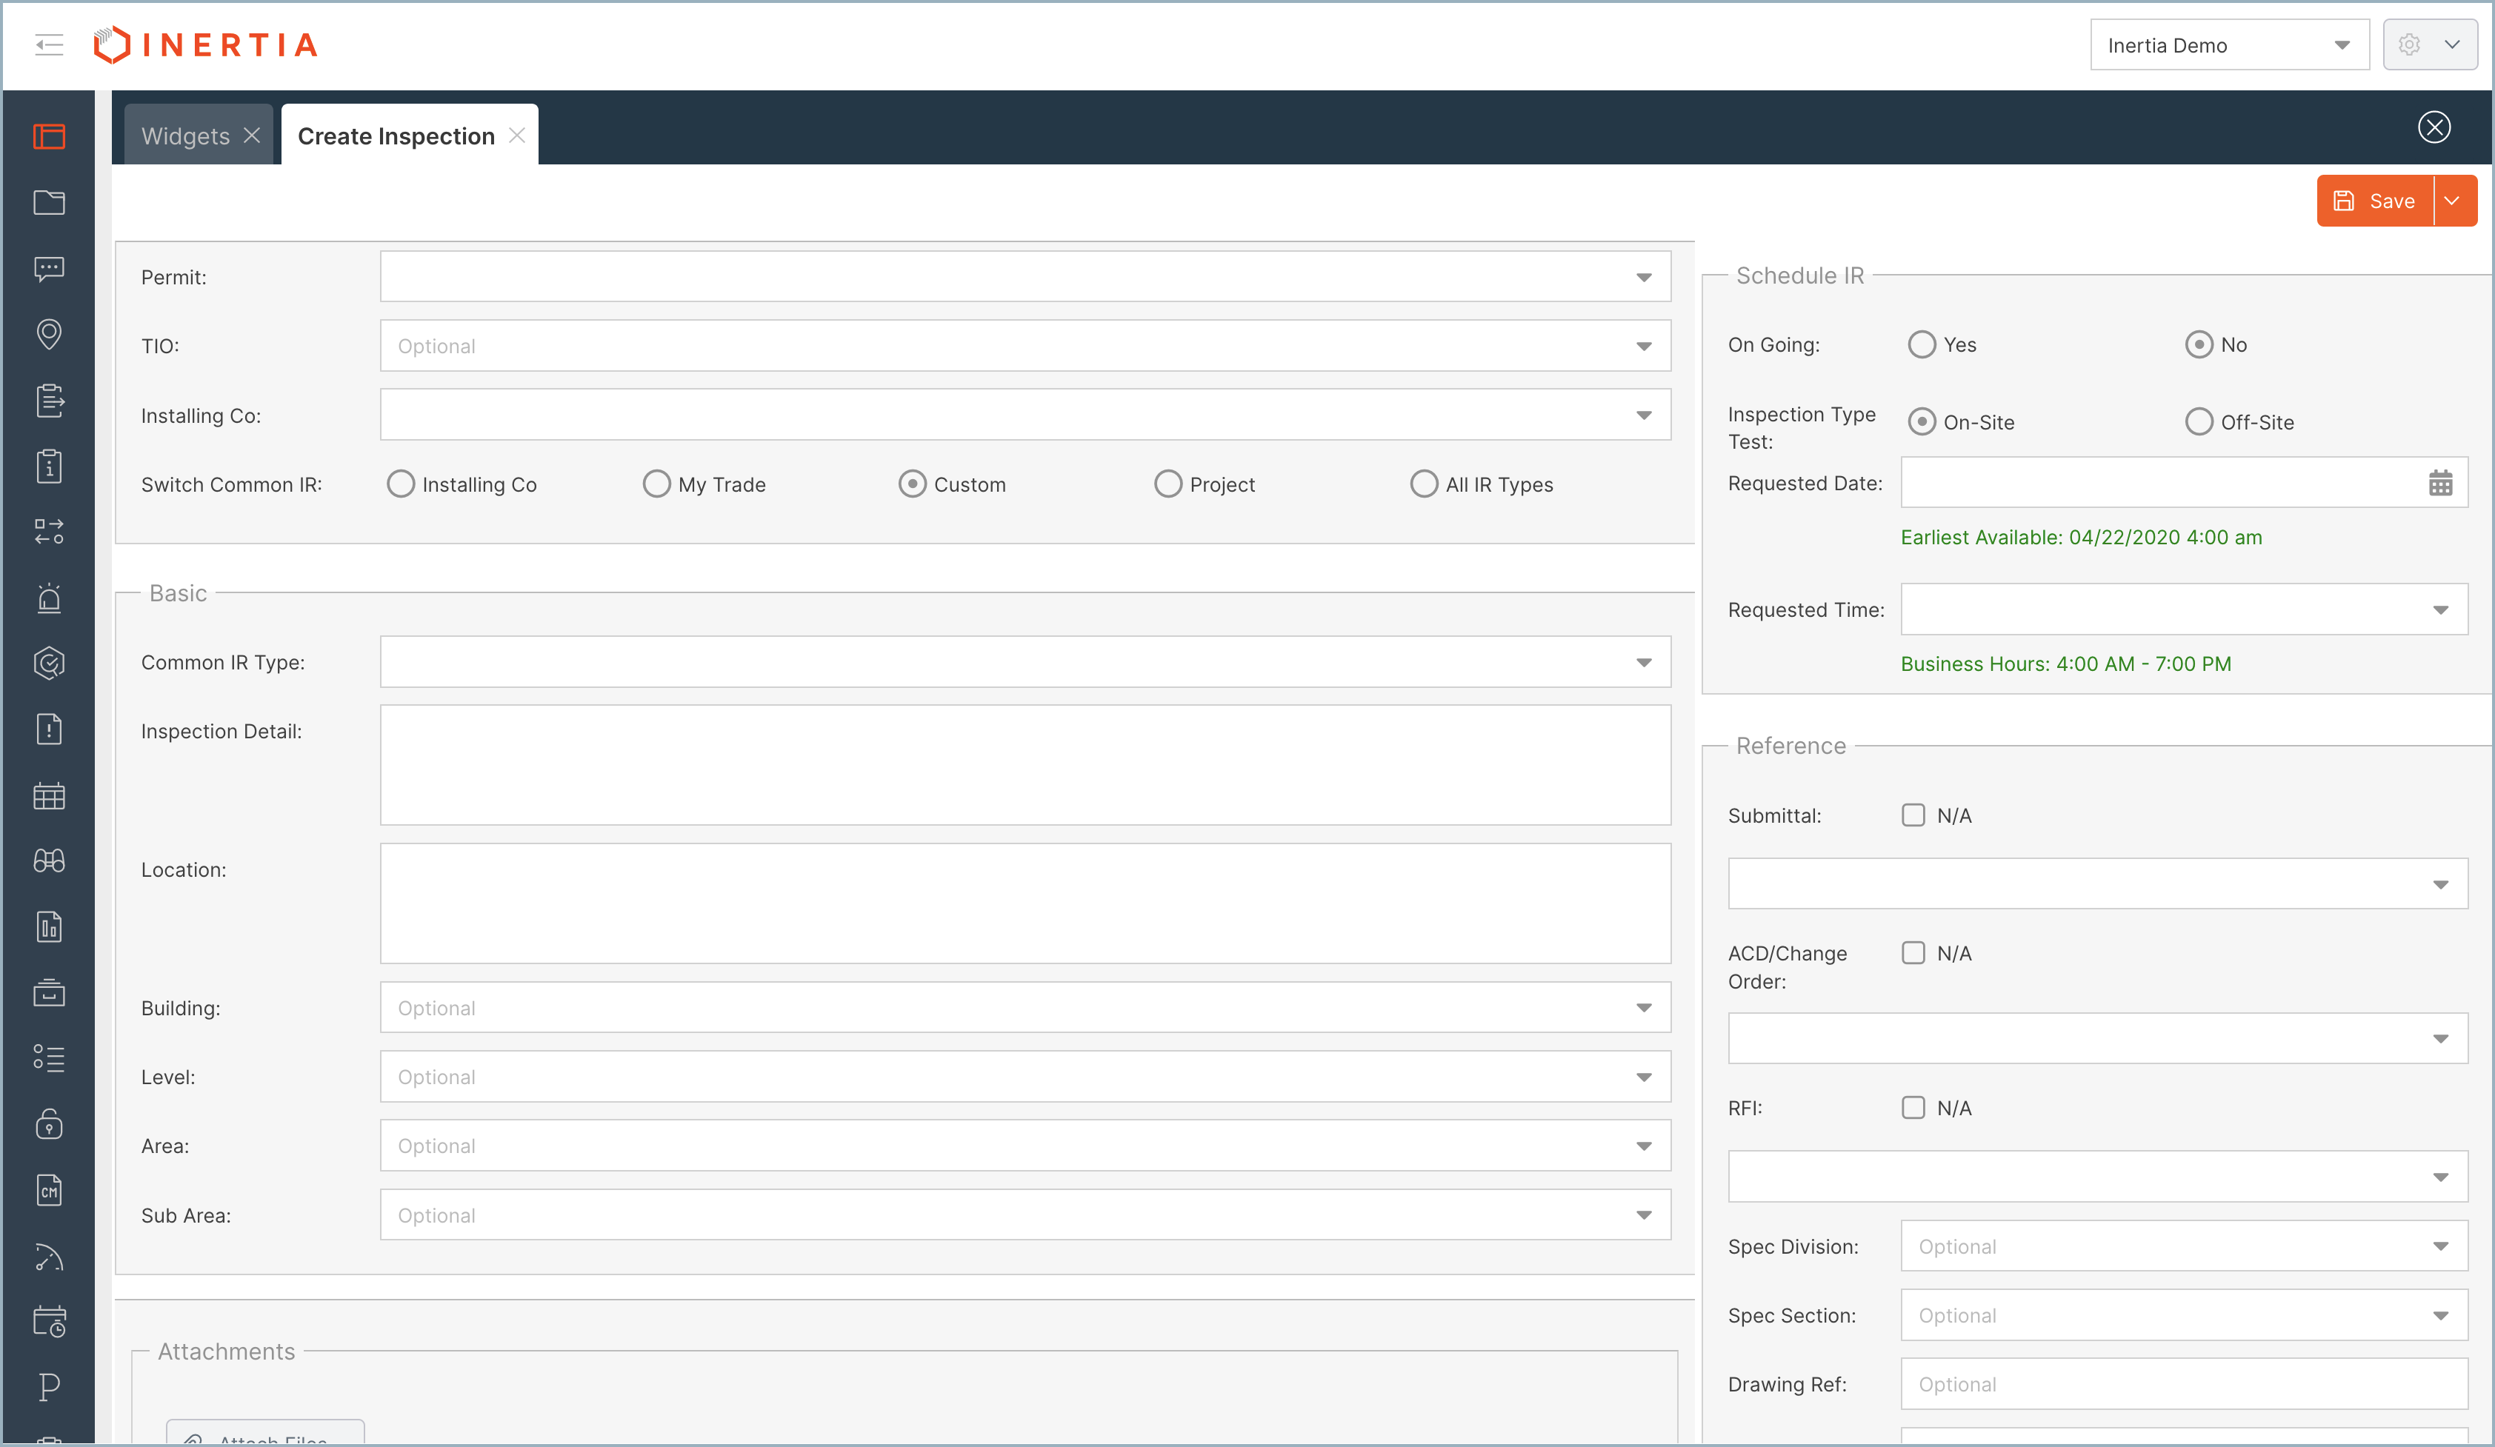
Task: Collapse the sidebar menu icon
Action: [48, 44]
